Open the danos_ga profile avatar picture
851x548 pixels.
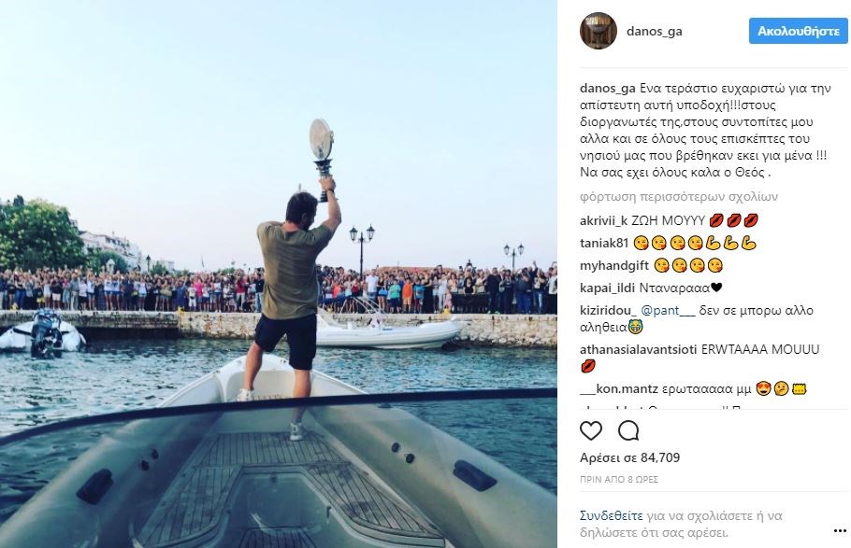pos(599,31)
